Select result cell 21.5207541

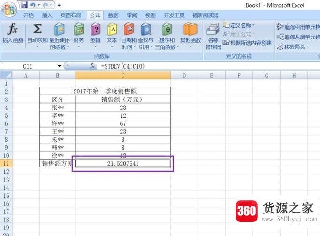click(123, 163)
